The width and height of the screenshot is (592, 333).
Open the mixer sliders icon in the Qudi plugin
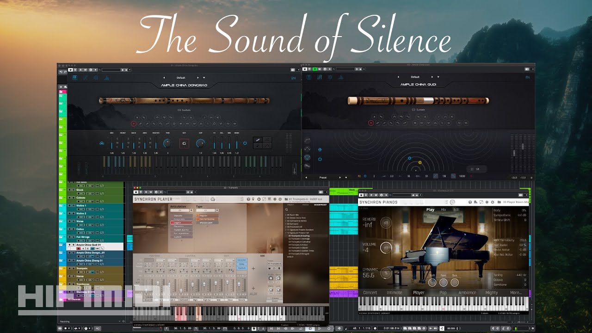320,77
